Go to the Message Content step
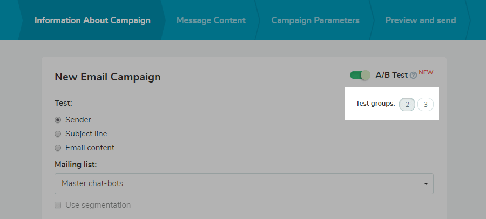This screenshot has width=486, height=219. click(211, 20)
